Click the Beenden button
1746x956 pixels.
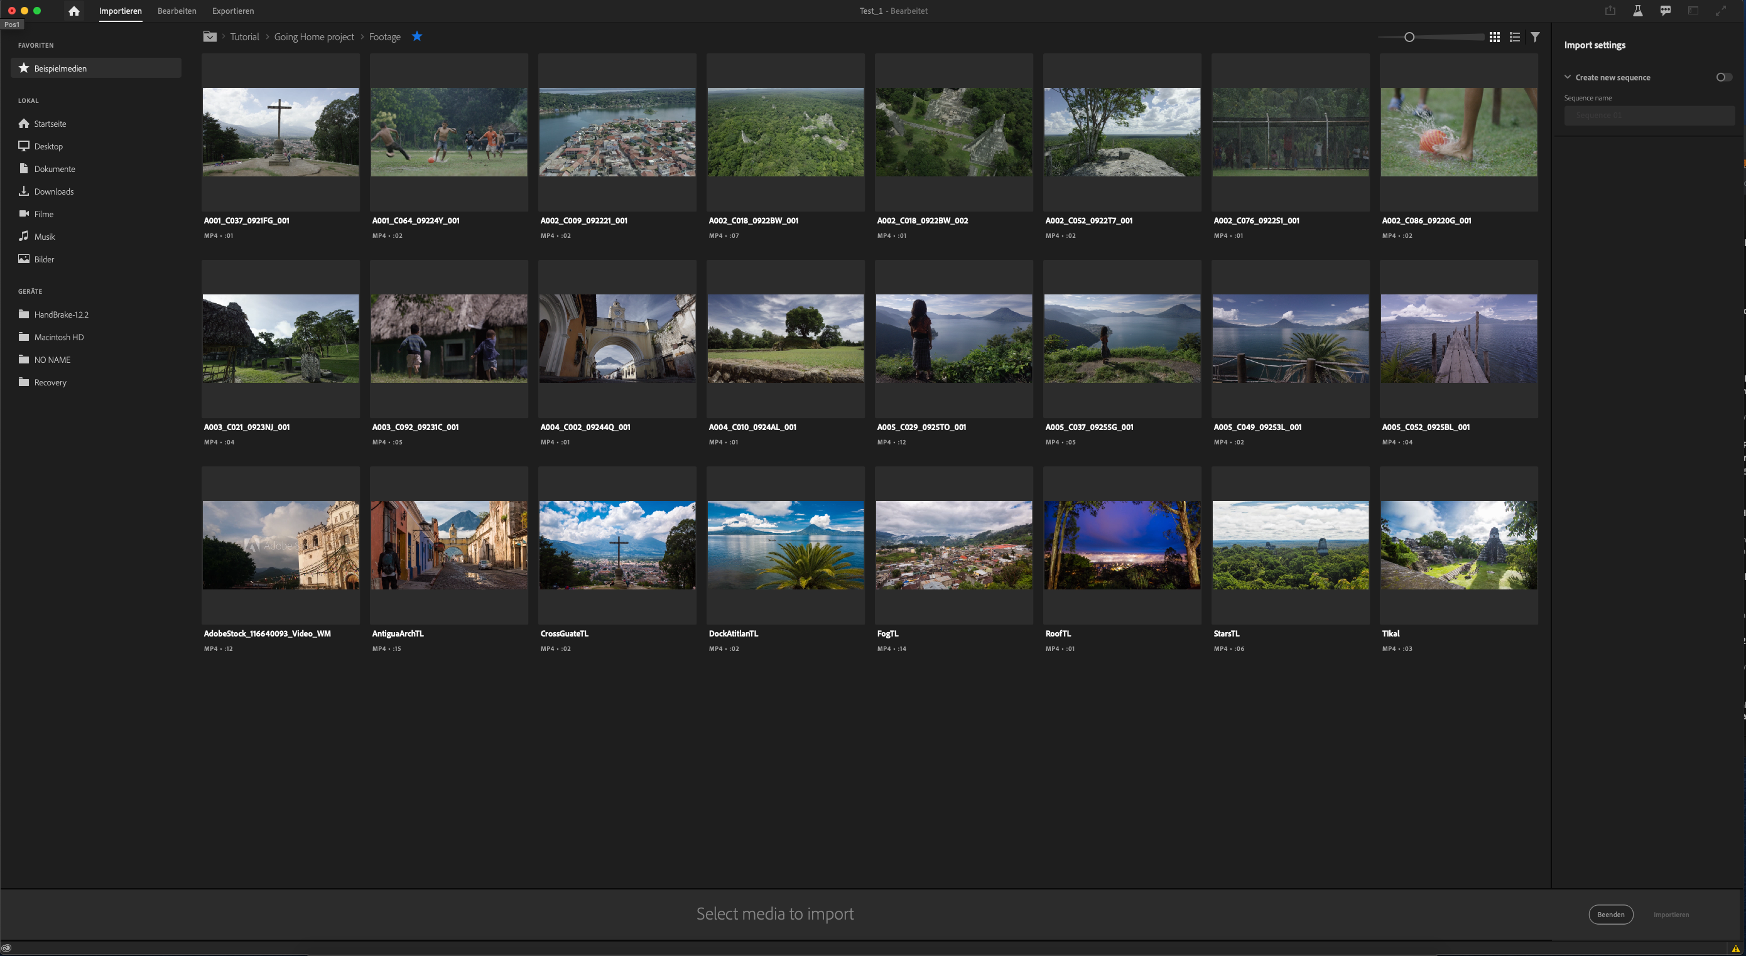click(x=1610, y=915)
